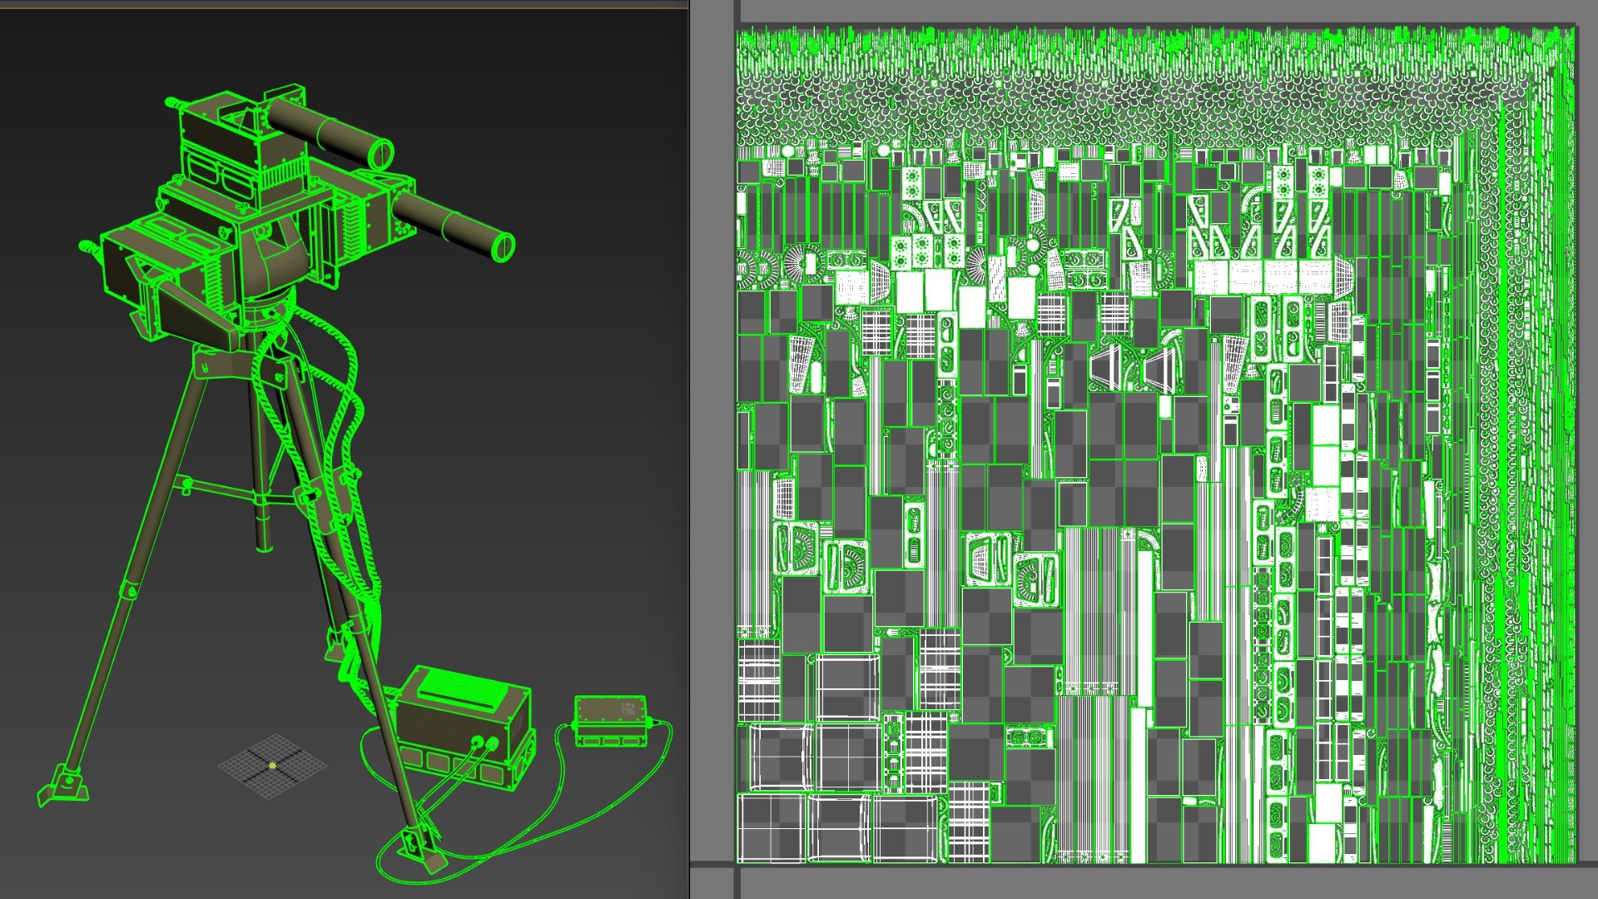Pick the large battery box on the ground
The height and width of the screenshot is (899, 1598).
(x=463, y=727)
